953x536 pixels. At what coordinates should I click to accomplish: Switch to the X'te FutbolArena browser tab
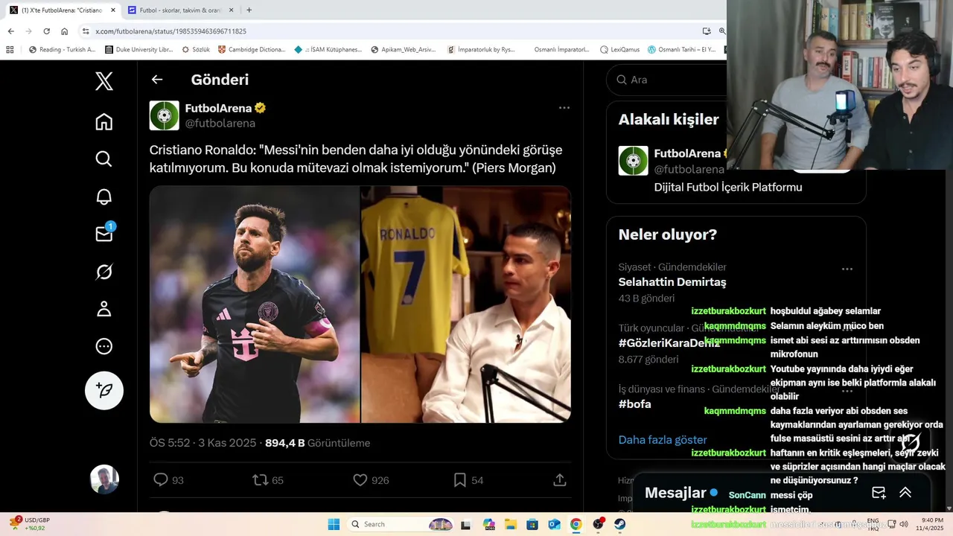pyautogui.click(x=63, y=10)
